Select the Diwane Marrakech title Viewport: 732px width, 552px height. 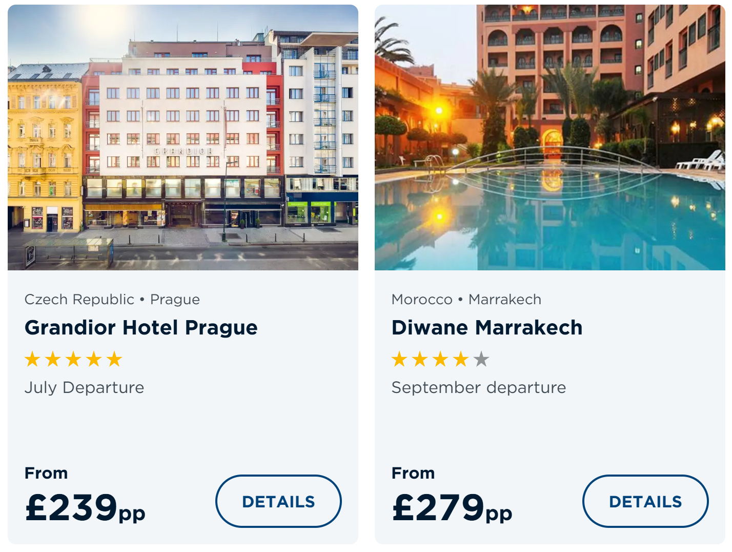487,327
